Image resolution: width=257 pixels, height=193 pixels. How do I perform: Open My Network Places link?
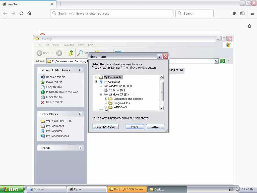pos(57,136)
